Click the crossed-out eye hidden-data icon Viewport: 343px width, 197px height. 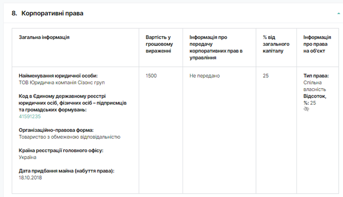tap(307, 109)
